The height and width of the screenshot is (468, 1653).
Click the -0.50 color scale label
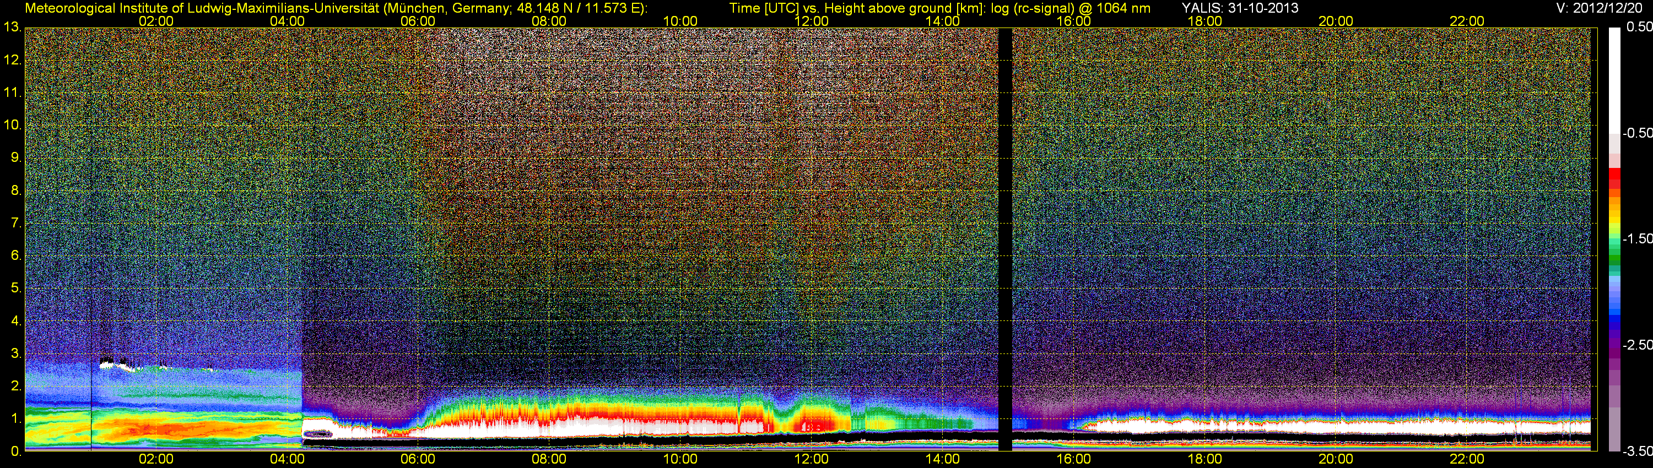pos(1637,133)
